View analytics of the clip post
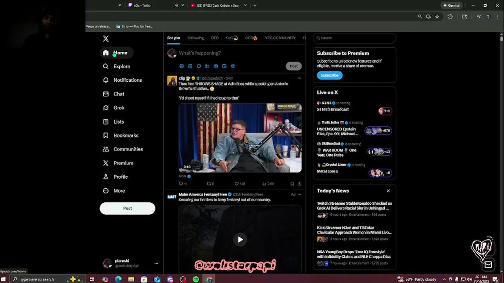Screen dimensions: 504x283 pos(268,184)
